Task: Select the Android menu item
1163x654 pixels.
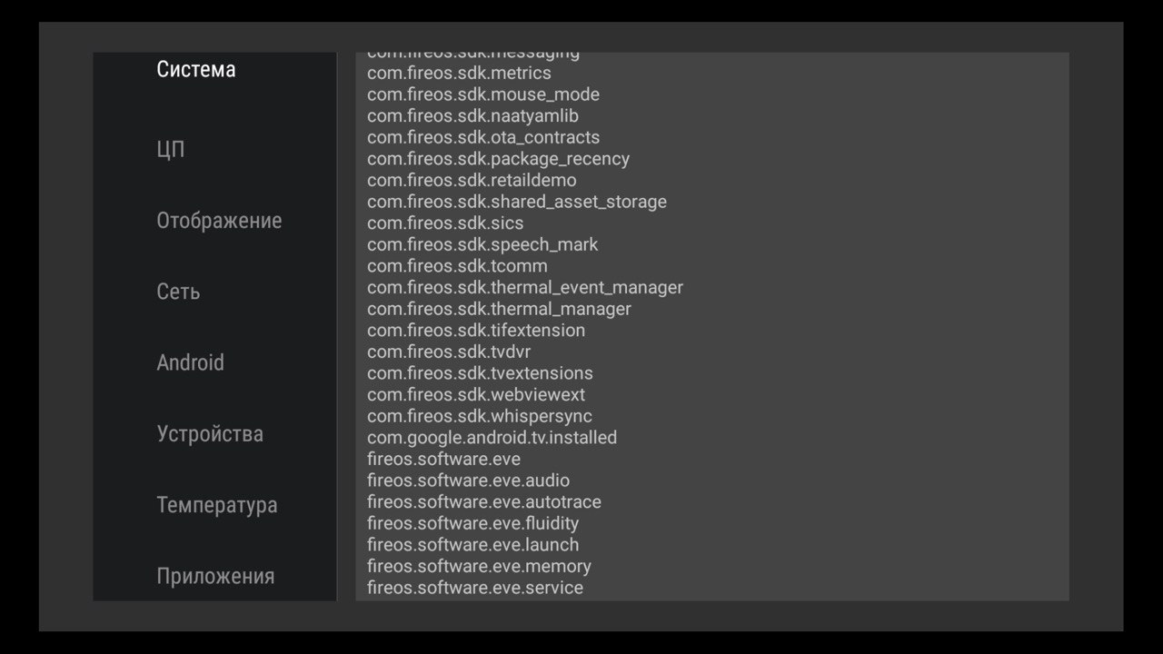Action: [190, 362]
